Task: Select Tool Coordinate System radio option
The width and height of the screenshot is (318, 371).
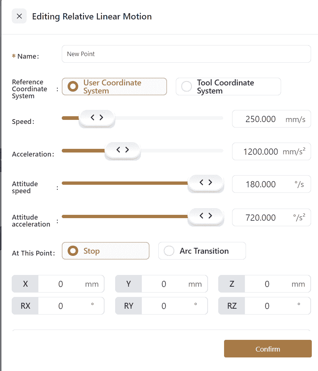Action: 187,87
